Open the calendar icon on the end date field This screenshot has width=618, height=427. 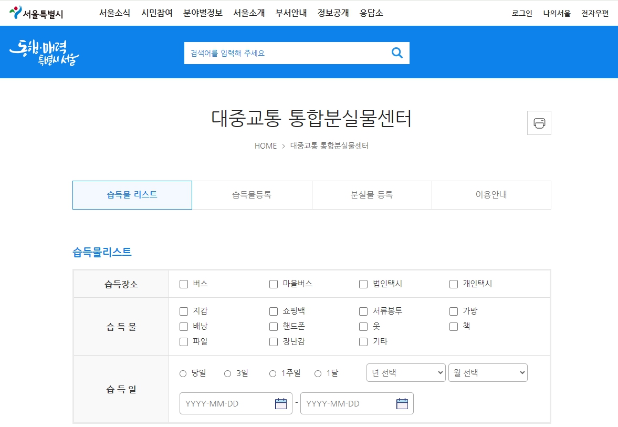tap(402, 403)
